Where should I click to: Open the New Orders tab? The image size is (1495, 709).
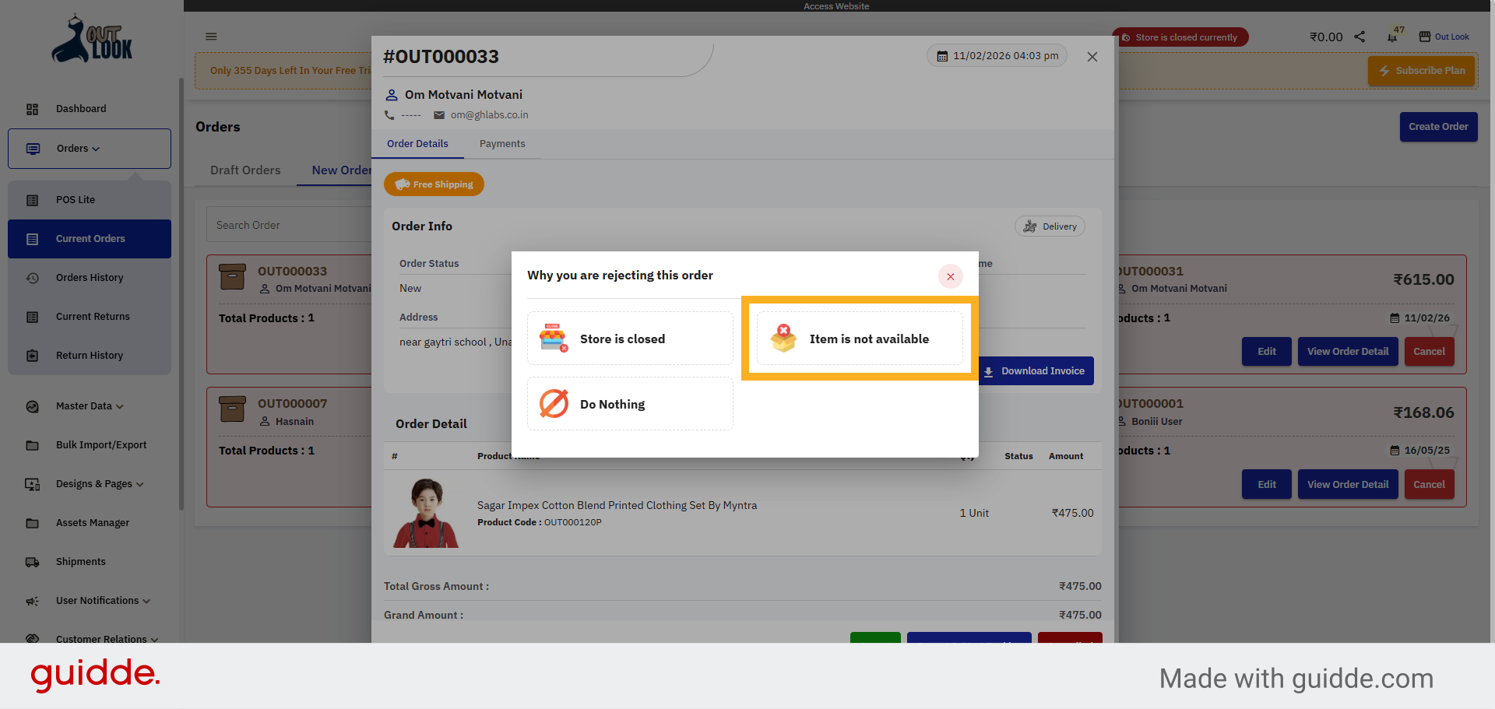point(341,170)
